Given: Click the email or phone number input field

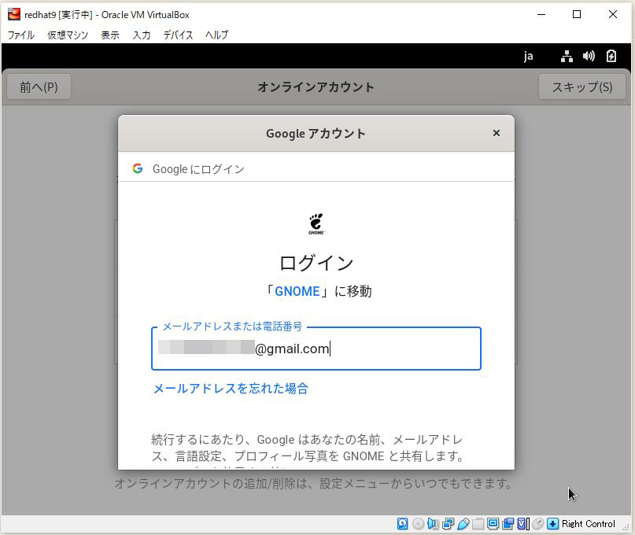Looking at the screenshot, I should click(316, 349).
